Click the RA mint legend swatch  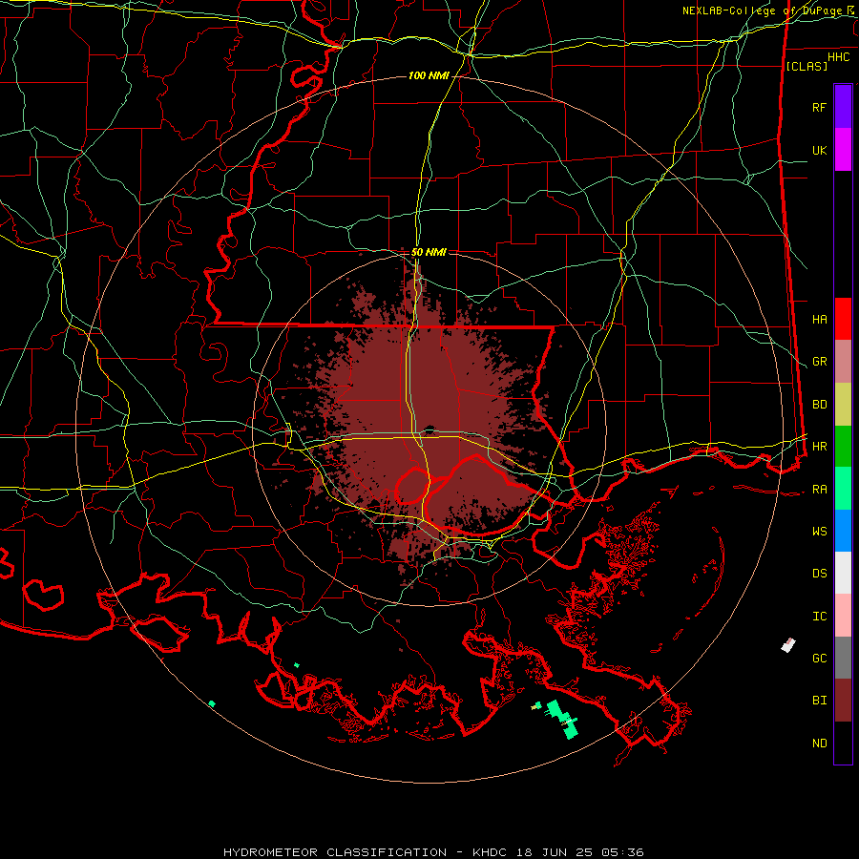(843, 489)
